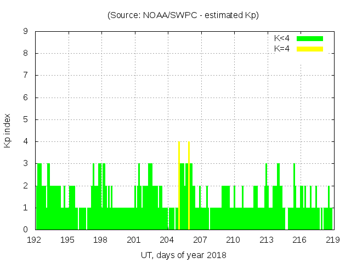Click the x-axis label for days of 2018
This screenshot has height=263, width=351.
[x=183, y=255]
